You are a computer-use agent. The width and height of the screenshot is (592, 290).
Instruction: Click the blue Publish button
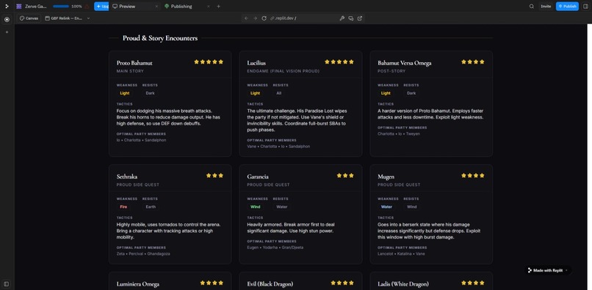click(x=567, y=7)
